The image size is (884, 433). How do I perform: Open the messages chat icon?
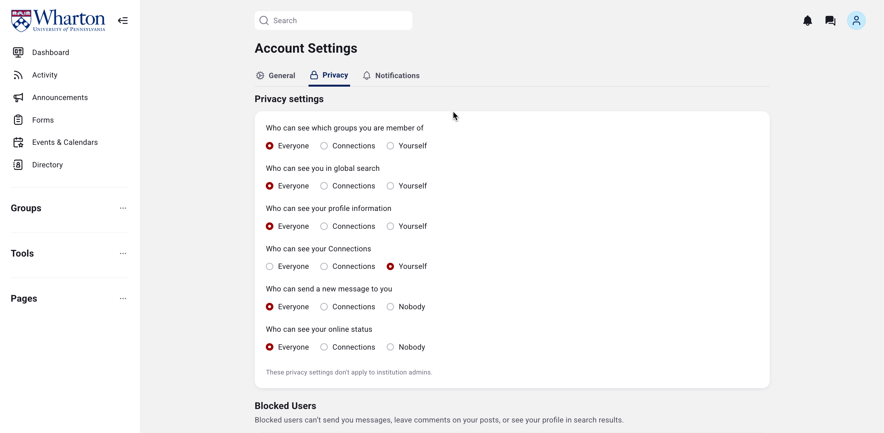pos(830,20)
